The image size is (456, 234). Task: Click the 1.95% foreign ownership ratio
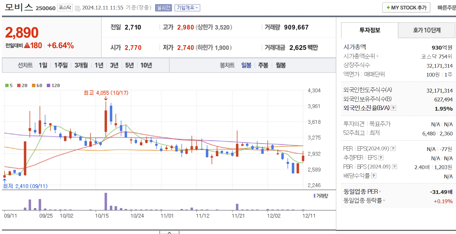coord(444,109)
